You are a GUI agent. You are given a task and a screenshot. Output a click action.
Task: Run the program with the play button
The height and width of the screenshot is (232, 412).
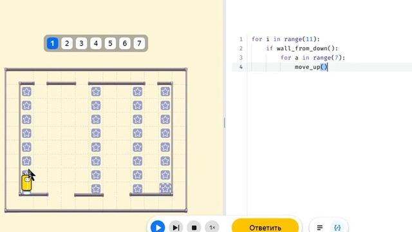[x=158, y=227]
